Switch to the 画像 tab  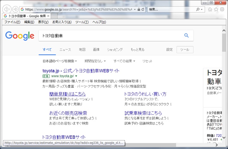[96, 50]
